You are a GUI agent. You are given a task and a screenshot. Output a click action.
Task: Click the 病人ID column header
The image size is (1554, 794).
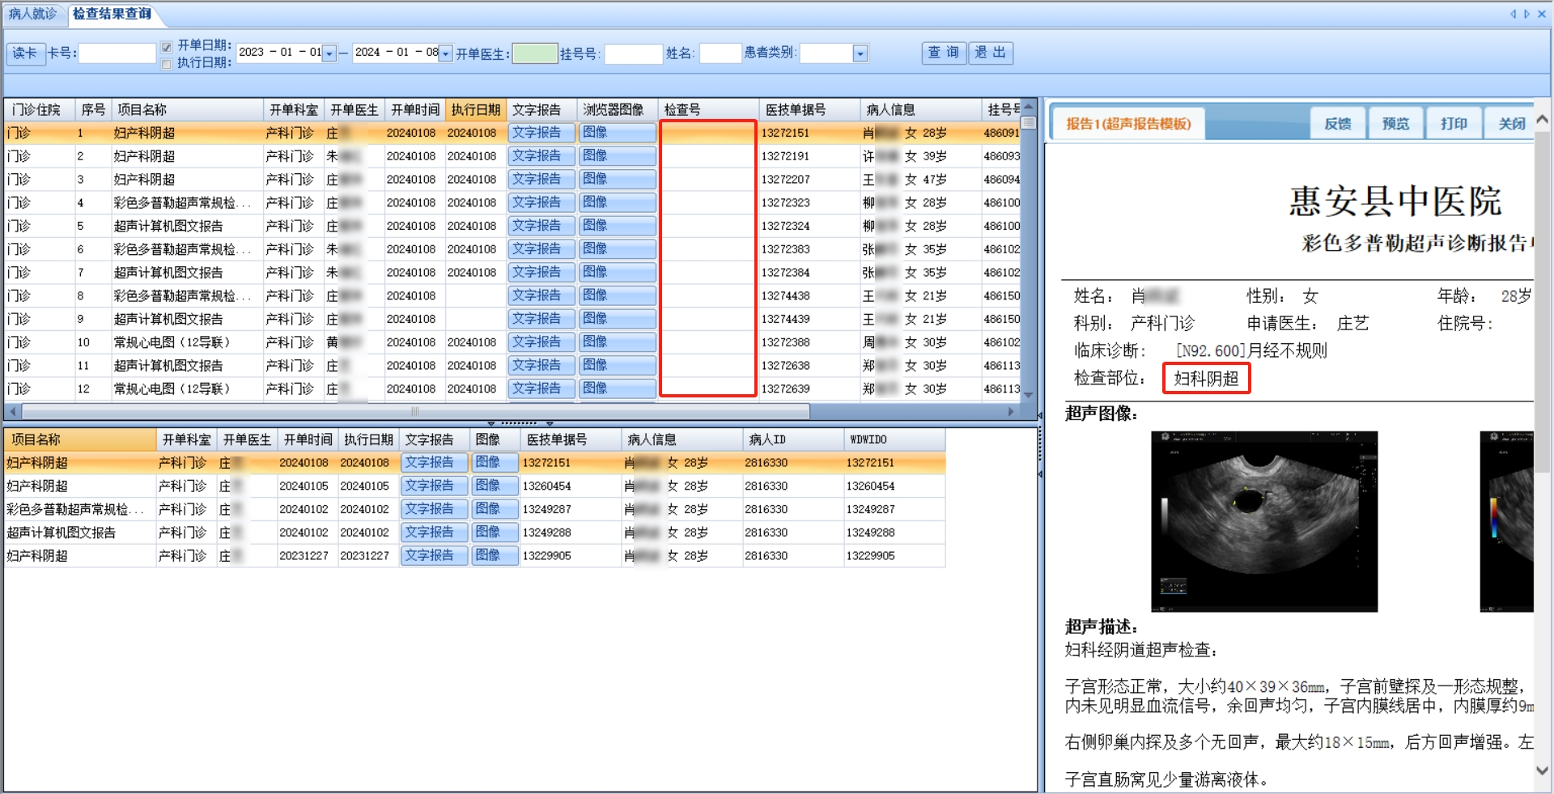793,439
